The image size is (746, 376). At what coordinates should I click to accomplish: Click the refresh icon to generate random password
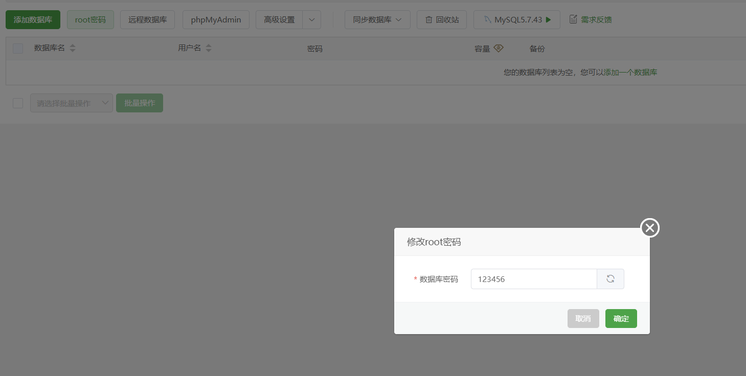pos(610,279)
